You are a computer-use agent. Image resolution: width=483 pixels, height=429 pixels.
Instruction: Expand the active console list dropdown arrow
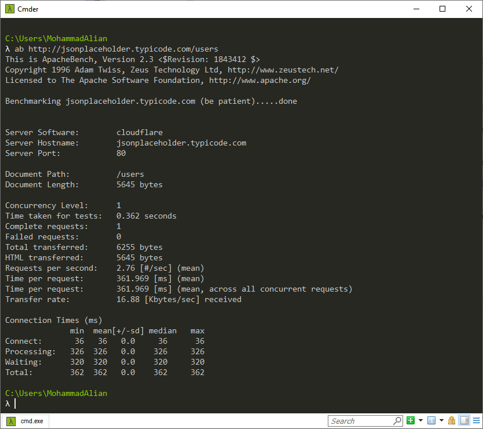tap(441, 421)
